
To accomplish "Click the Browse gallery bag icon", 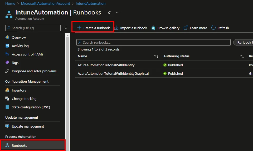I will click(x=153, y=28).
